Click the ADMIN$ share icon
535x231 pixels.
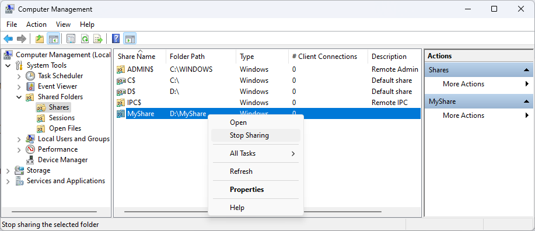pos(121,69)
